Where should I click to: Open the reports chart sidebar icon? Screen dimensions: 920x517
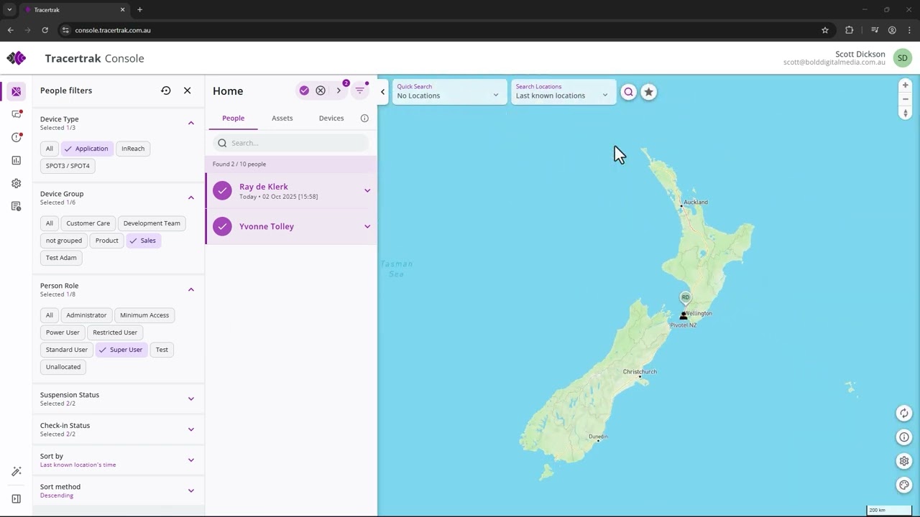point(16,160)
